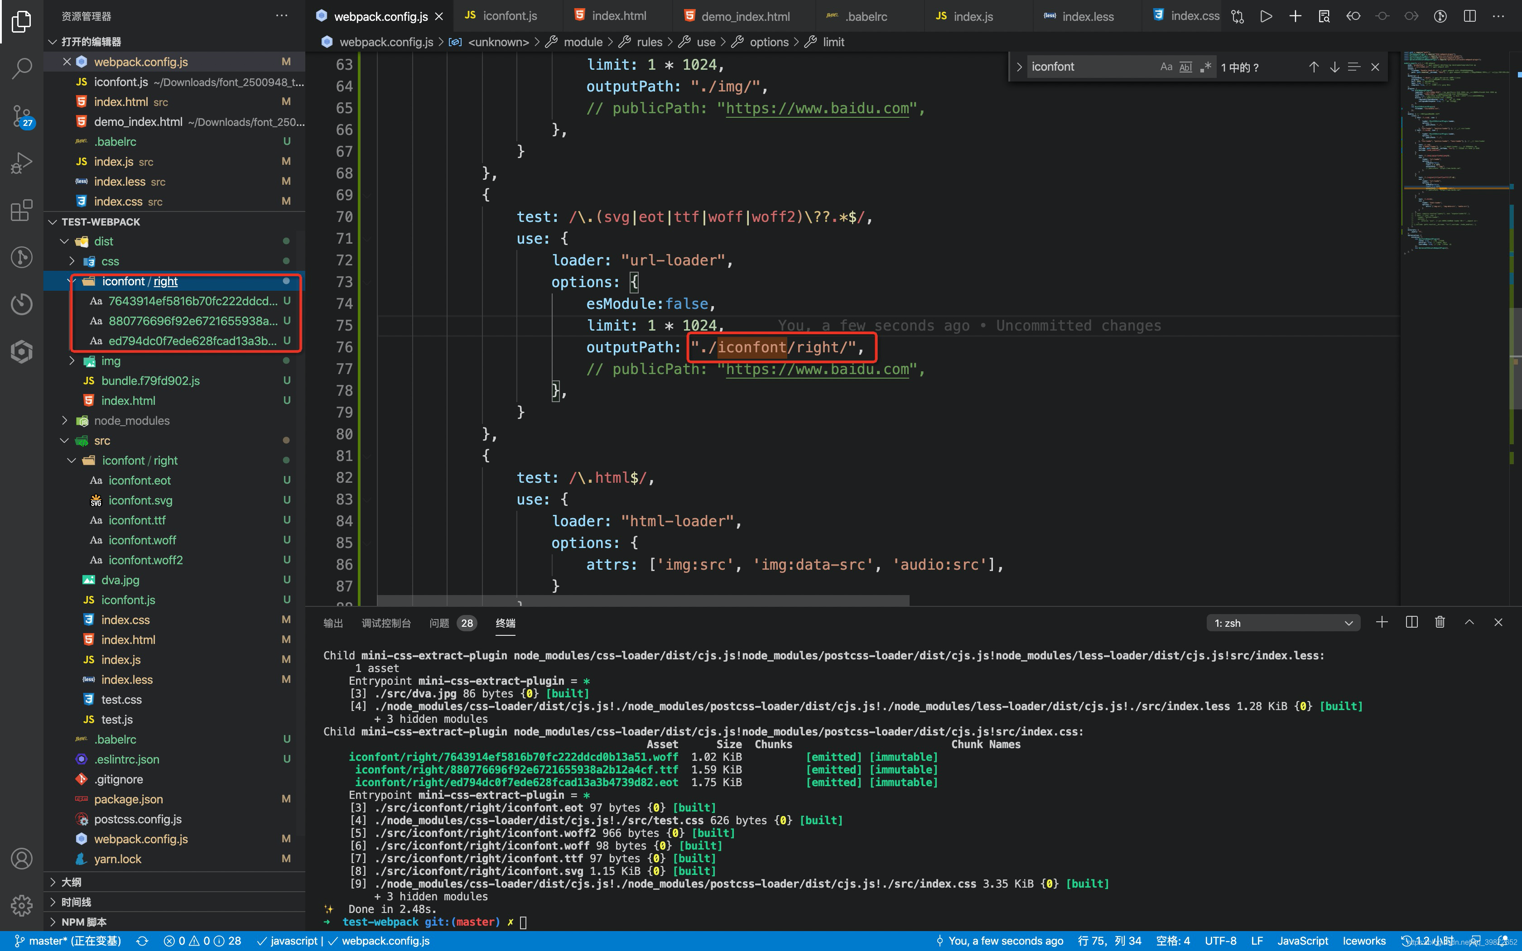Maximize terminal panel with up chevron
Image resolution: width=1522 pixels, height=951 pixels.
click(x=1469, y=622)
